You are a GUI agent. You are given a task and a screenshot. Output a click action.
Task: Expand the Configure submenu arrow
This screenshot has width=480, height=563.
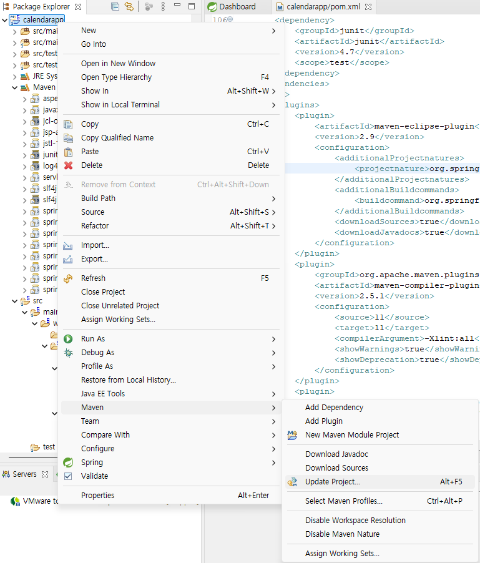click(273, 449)
